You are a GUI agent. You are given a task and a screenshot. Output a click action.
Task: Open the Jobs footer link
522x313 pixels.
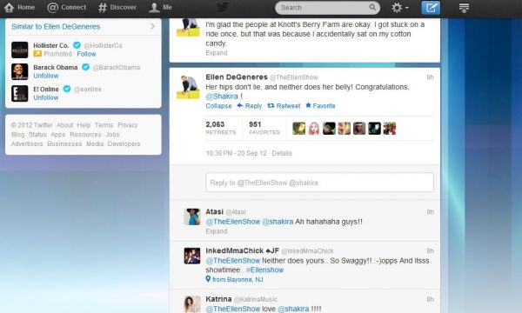(x=112, y=135)
